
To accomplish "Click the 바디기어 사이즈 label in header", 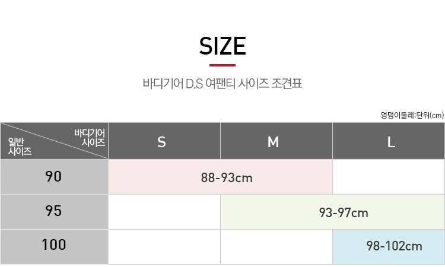I will (x=90, y=138).
